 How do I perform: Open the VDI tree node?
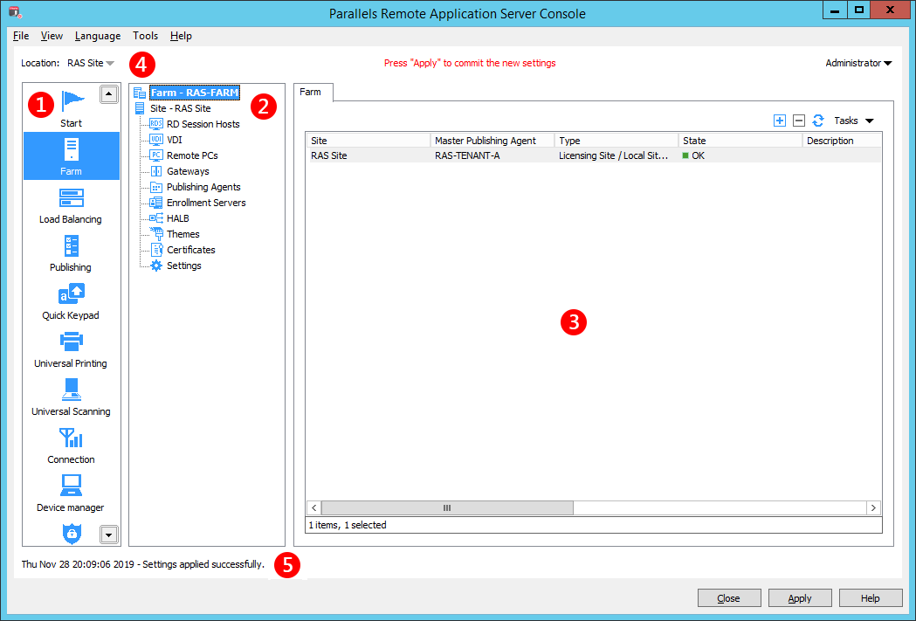point(174,140)
